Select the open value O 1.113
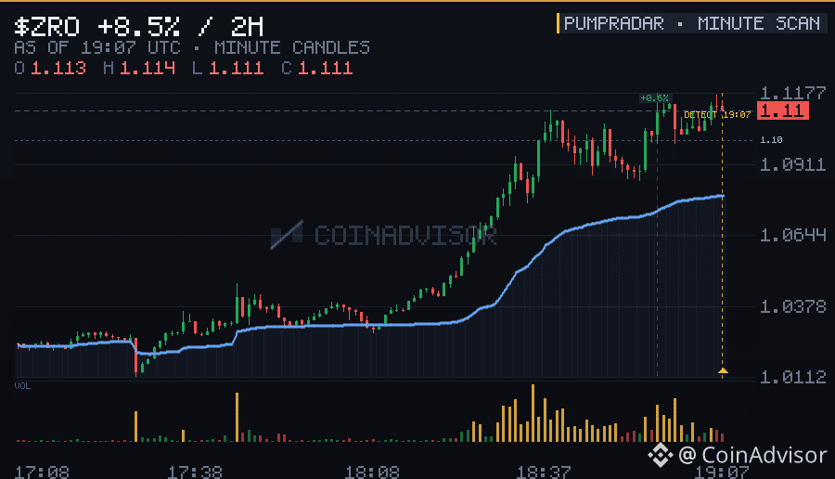 click(x=50, y=68)
